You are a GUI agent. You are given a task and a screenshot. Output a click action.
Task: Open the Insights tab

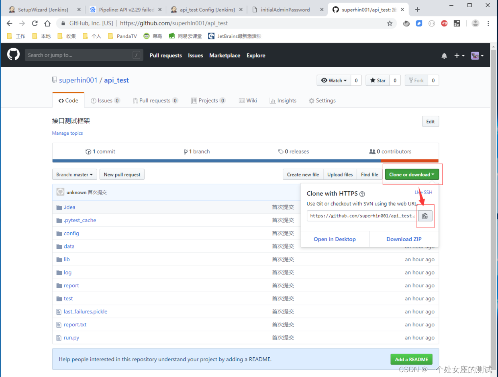pos(283,100)
